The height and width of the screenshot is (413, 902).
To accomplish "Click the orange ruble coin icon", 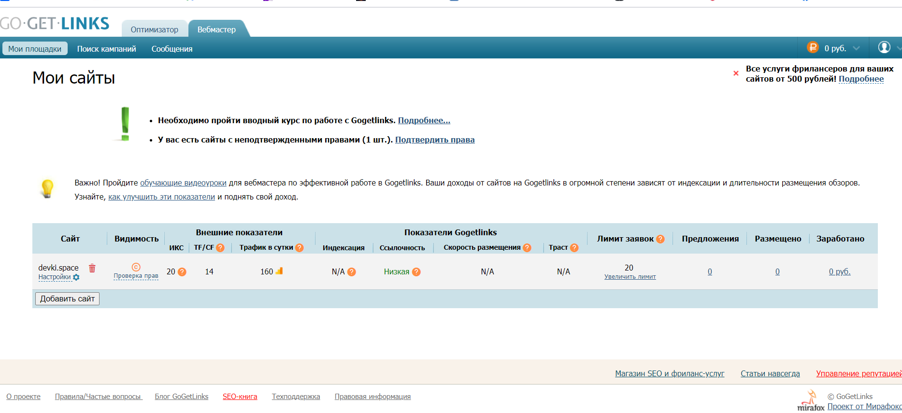I will [x=813, y=47].
